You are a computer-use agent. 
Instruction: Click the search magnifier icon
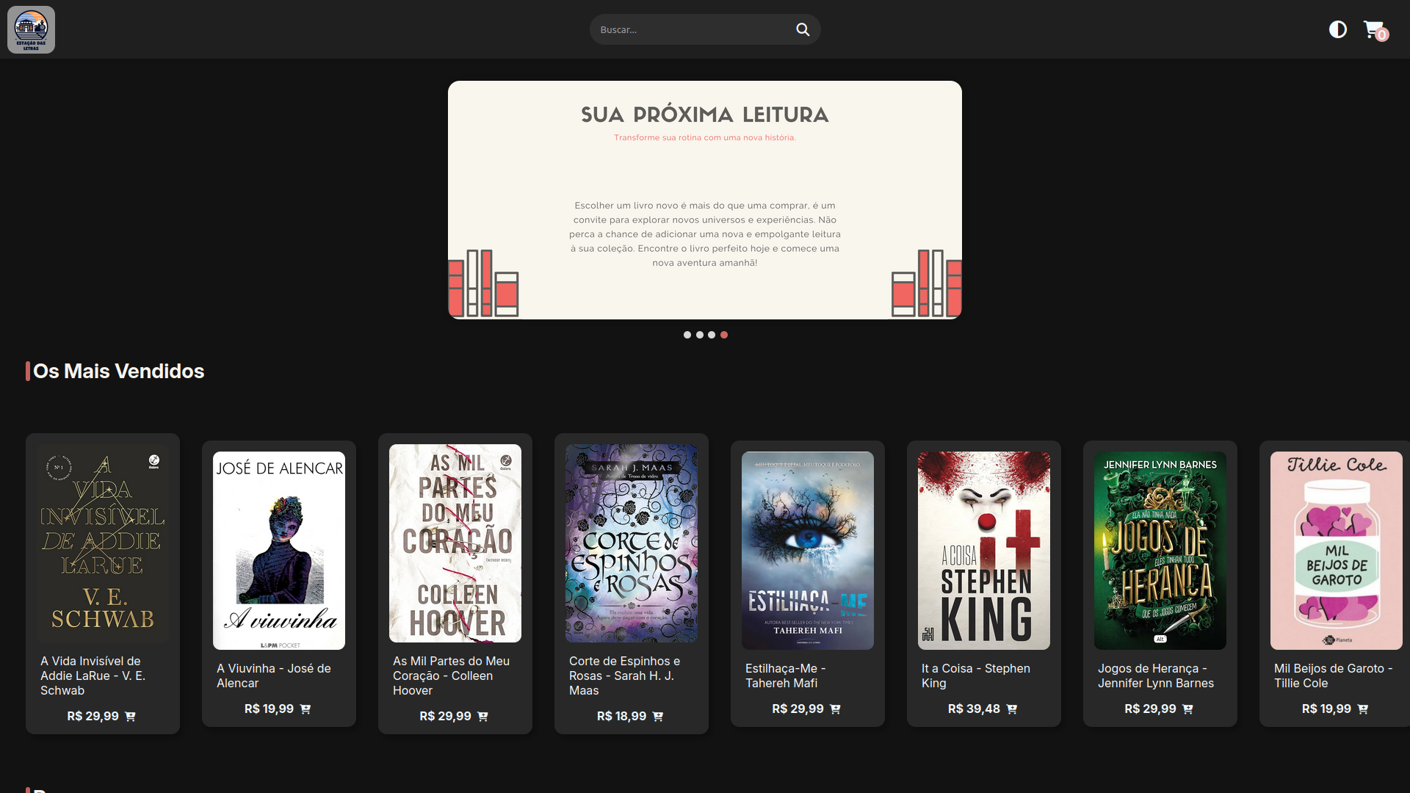click(x=803, y=29)
